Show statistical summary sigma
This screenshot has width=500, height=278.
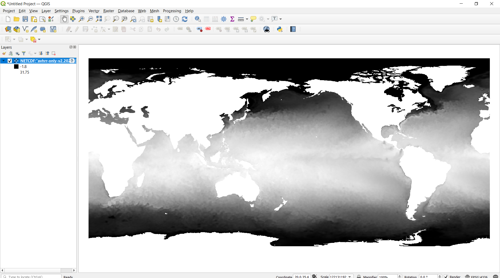tap(232, 19)
